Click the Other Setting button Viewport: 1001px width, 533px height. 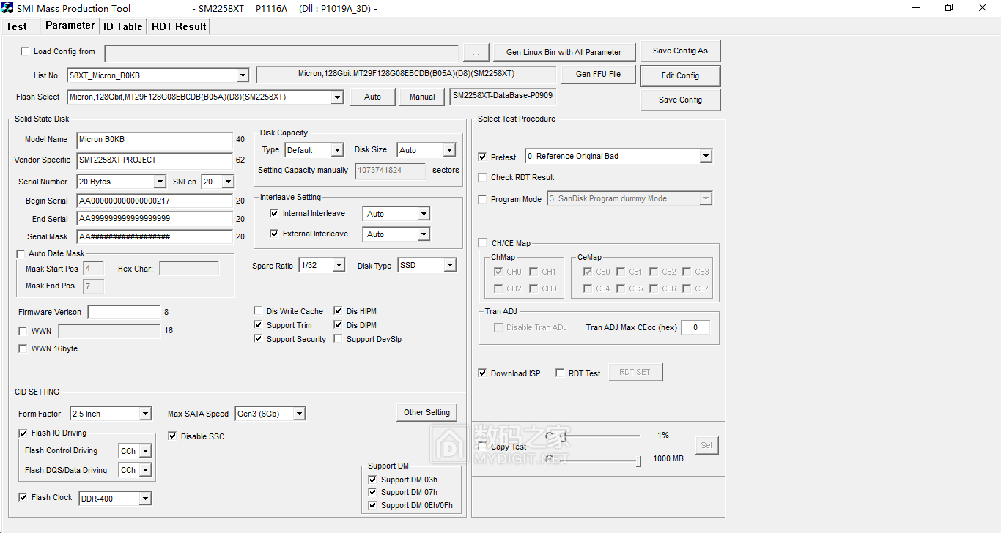pos(426,412)
